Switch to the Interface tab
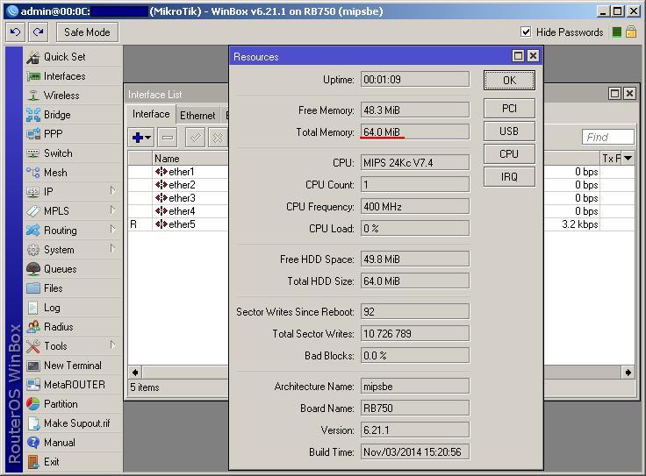 [x=151, y=114]
